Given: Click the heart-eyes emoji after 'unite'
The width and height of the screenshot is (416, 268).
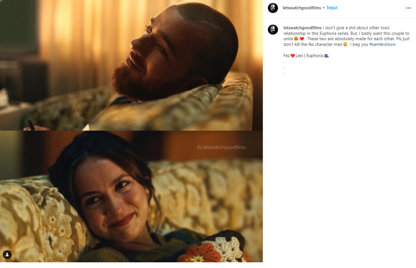Looking at the screenshot, I should pos(296,39).
